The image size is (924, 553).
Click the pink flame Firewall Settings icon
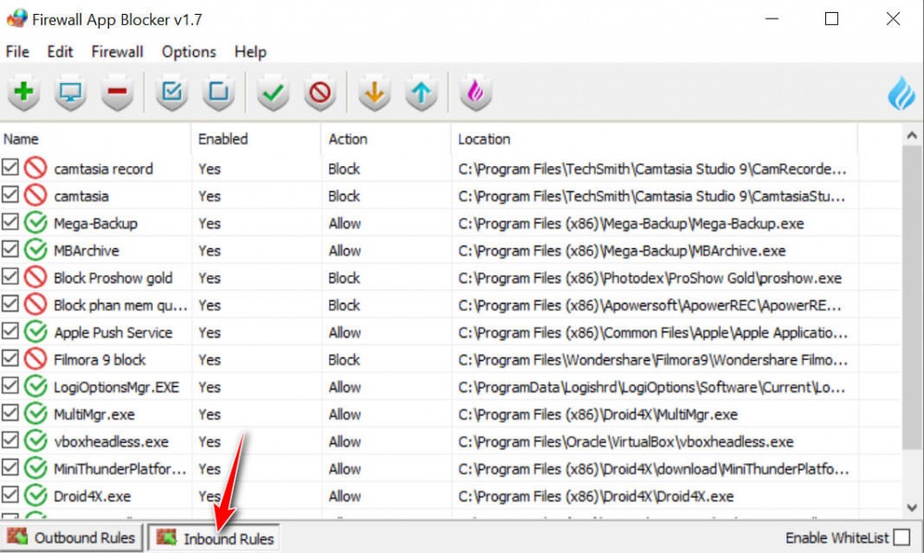(x=476, y=93)
